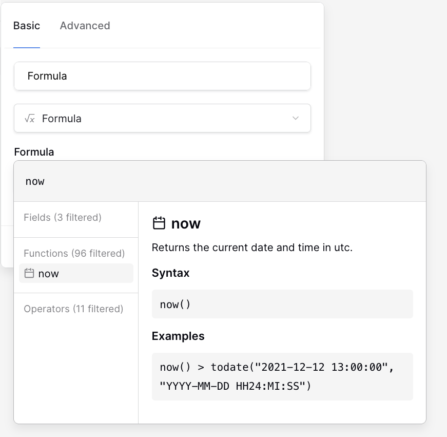Click the Formula label above the expression box
Image resolution: width=447 pixels, height=437 pixels.
tap(34, 152)
